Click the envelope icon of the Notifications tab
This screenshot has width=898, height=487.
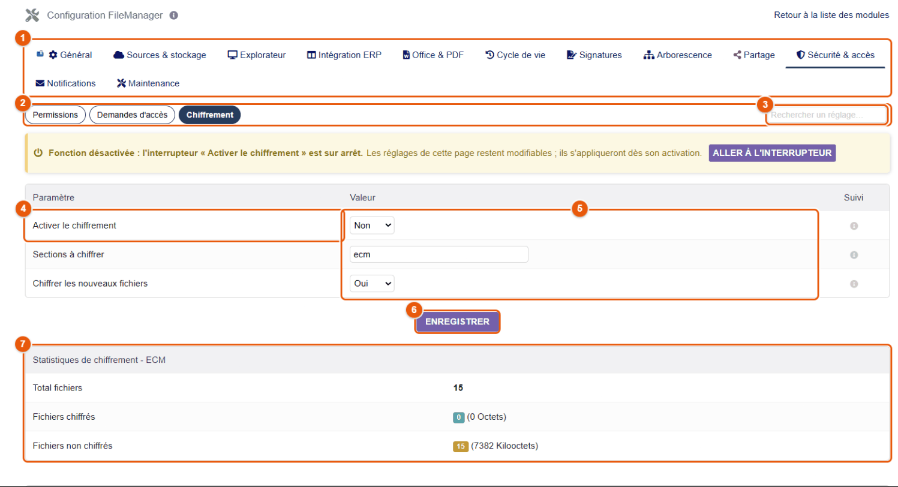coord(40,83)
